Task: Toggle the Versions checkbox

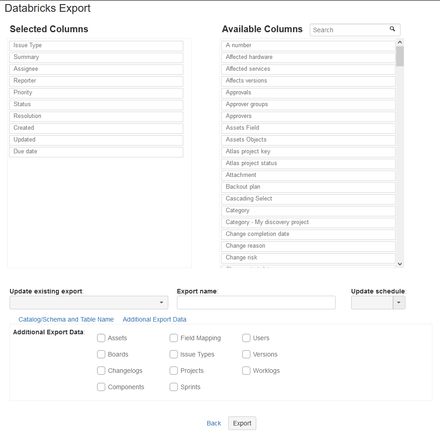Action: point(246,354)
